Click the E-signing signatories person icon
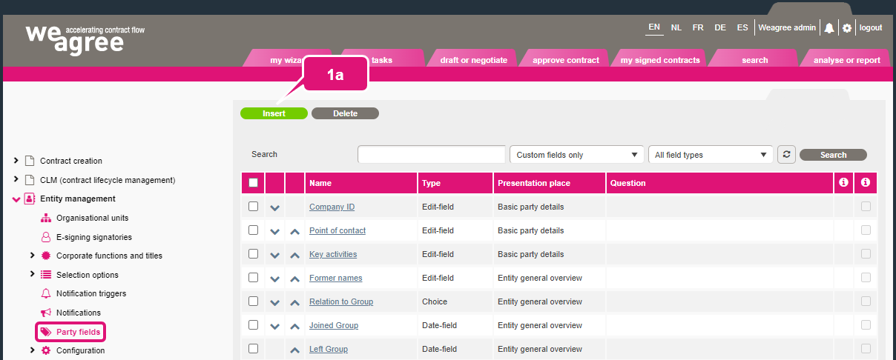Viewport: 896px width, 360px height. 46,237
